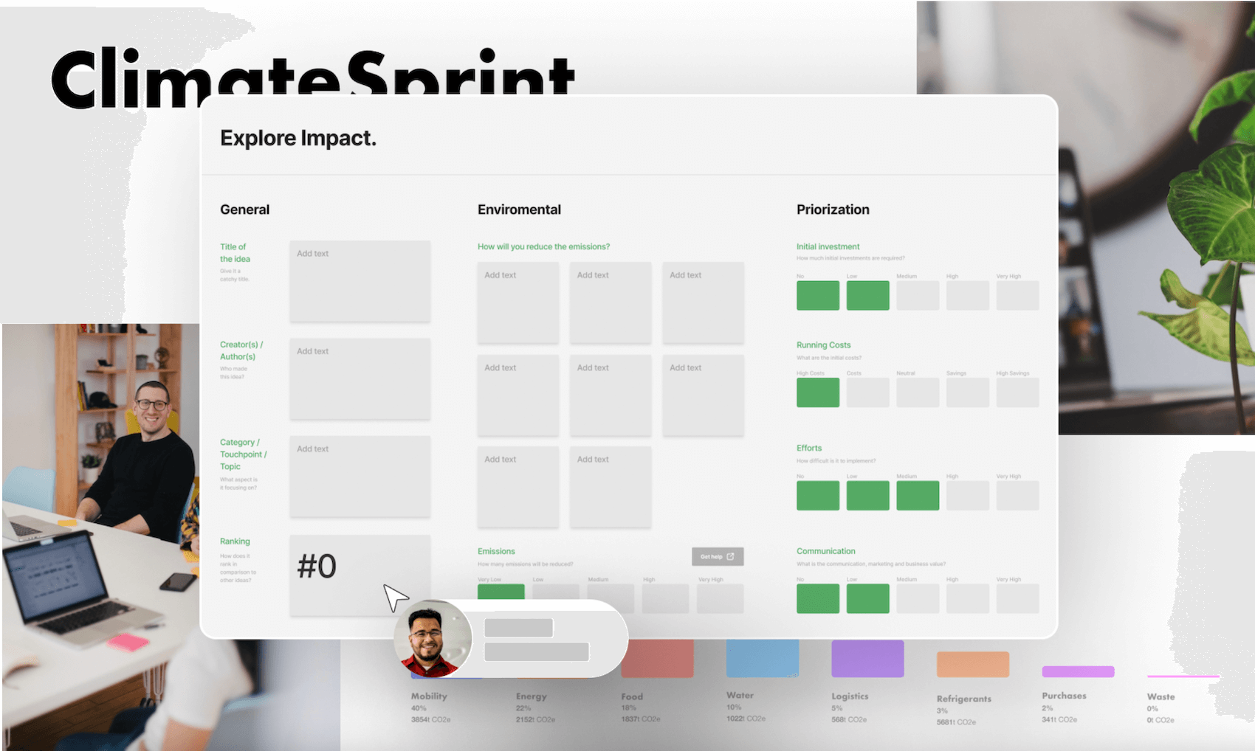Click the purple Logistics category tile
The width and height of the screenshot is (1255, 751).
pos(867,660)
